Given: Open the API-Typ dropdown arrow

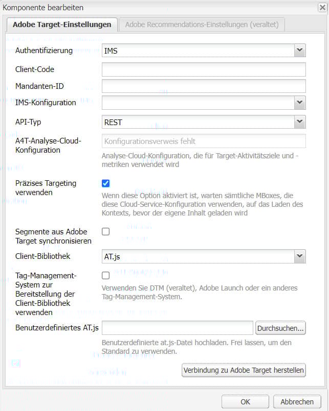Looking at the screenshot, I should pyautogui.click(x=299, y=122).
